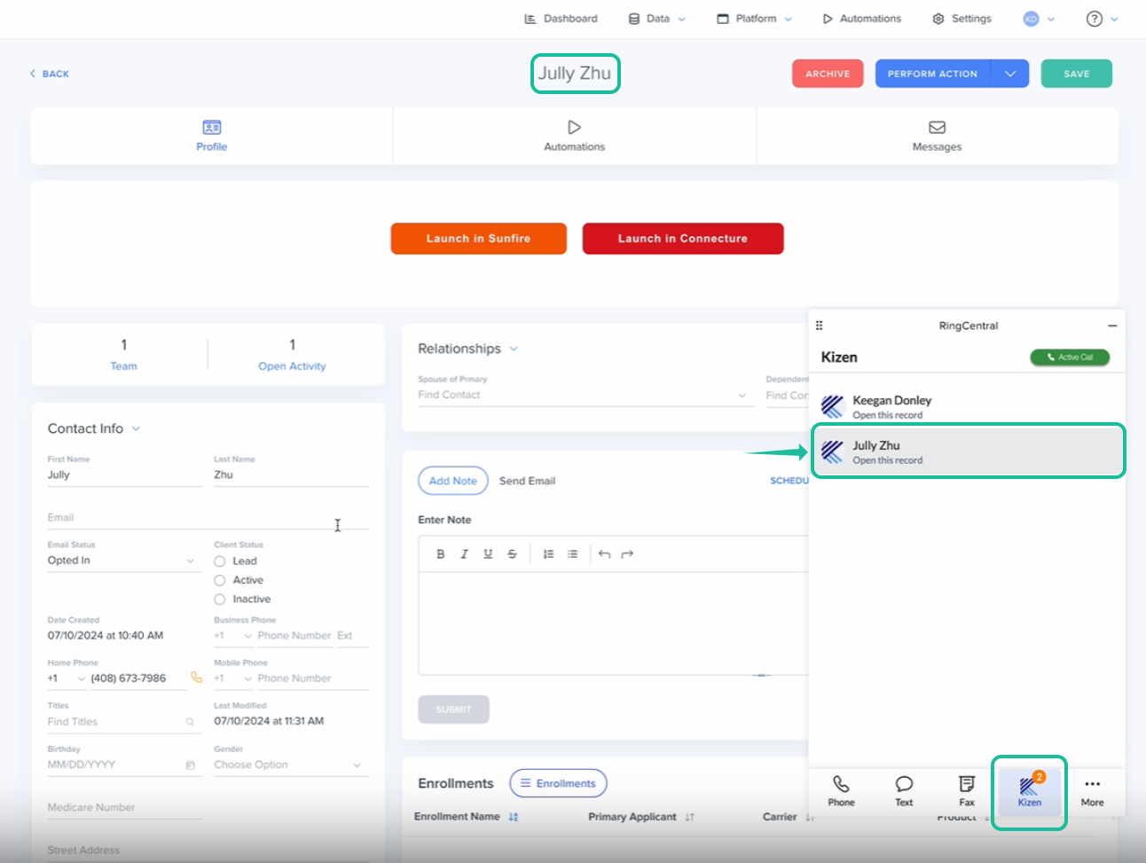Open the Text tab in RingCentral
The width and height of the screenshot is (1146, 863).
point(904,791)
